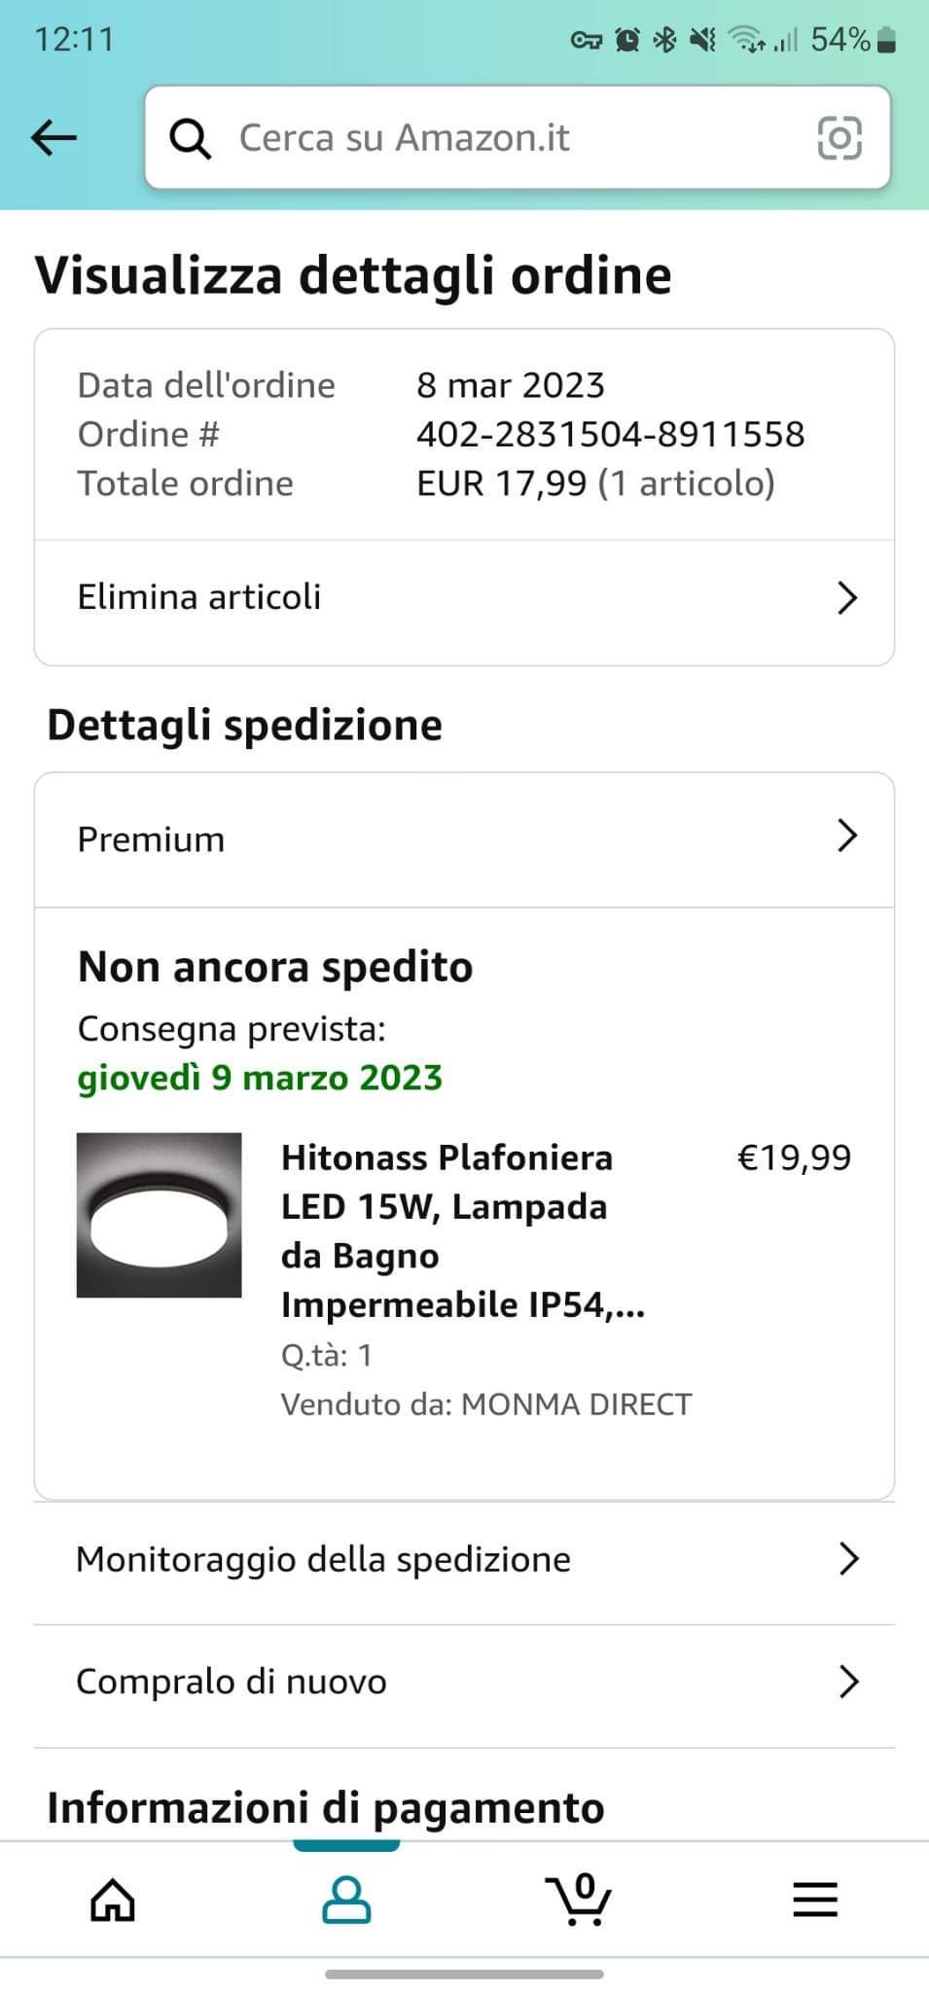Expand the Premium shipping chevron

tap(847, 836)
